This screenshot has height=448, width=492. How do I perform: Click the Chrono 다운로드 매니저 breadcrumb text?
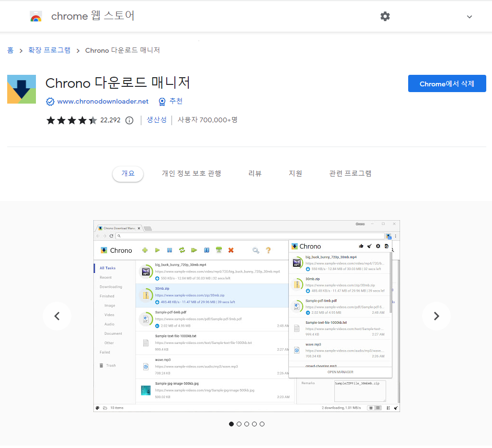pos(122,50)
